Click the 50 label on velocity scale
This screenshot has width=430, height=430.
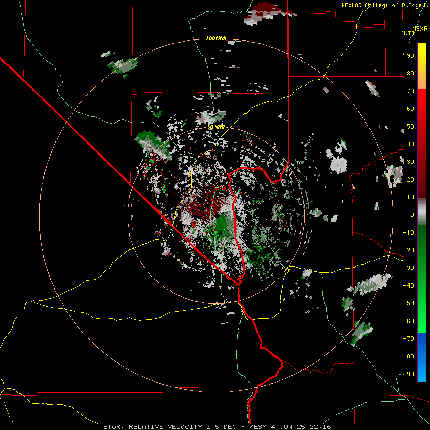click(x=410, y=127)
